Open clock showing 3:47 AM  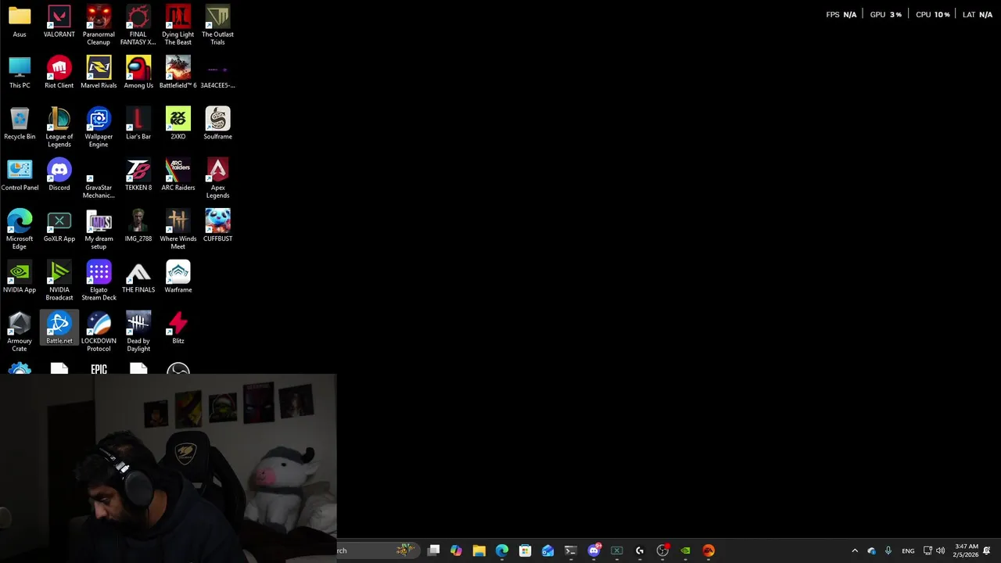click(967, 550)
